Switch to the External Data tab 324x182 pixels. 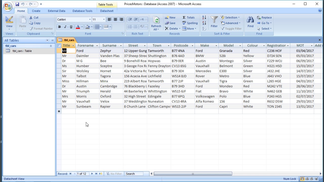point(56,11)
